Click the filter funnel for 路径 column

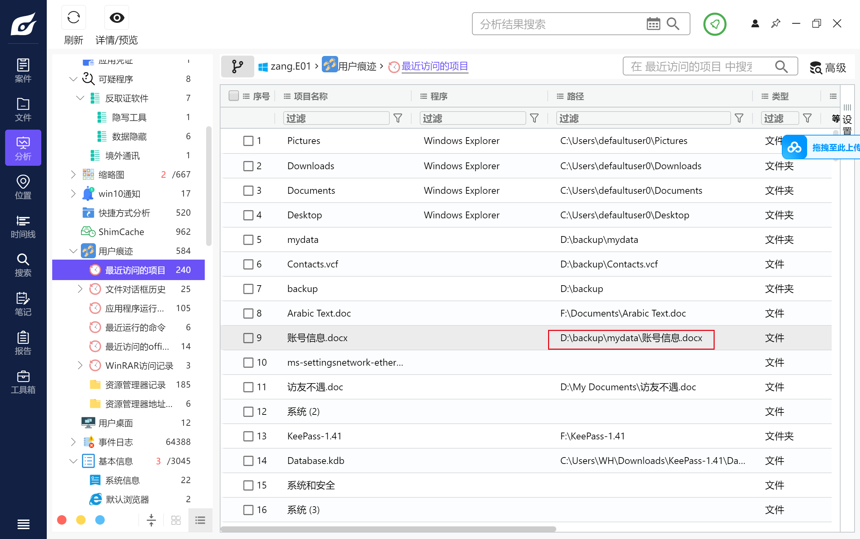(x=739, y=118)
